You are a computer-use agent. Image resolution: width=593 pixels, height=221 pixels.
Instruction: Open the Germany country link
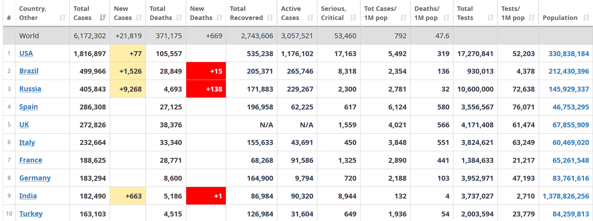pos(35,178)
